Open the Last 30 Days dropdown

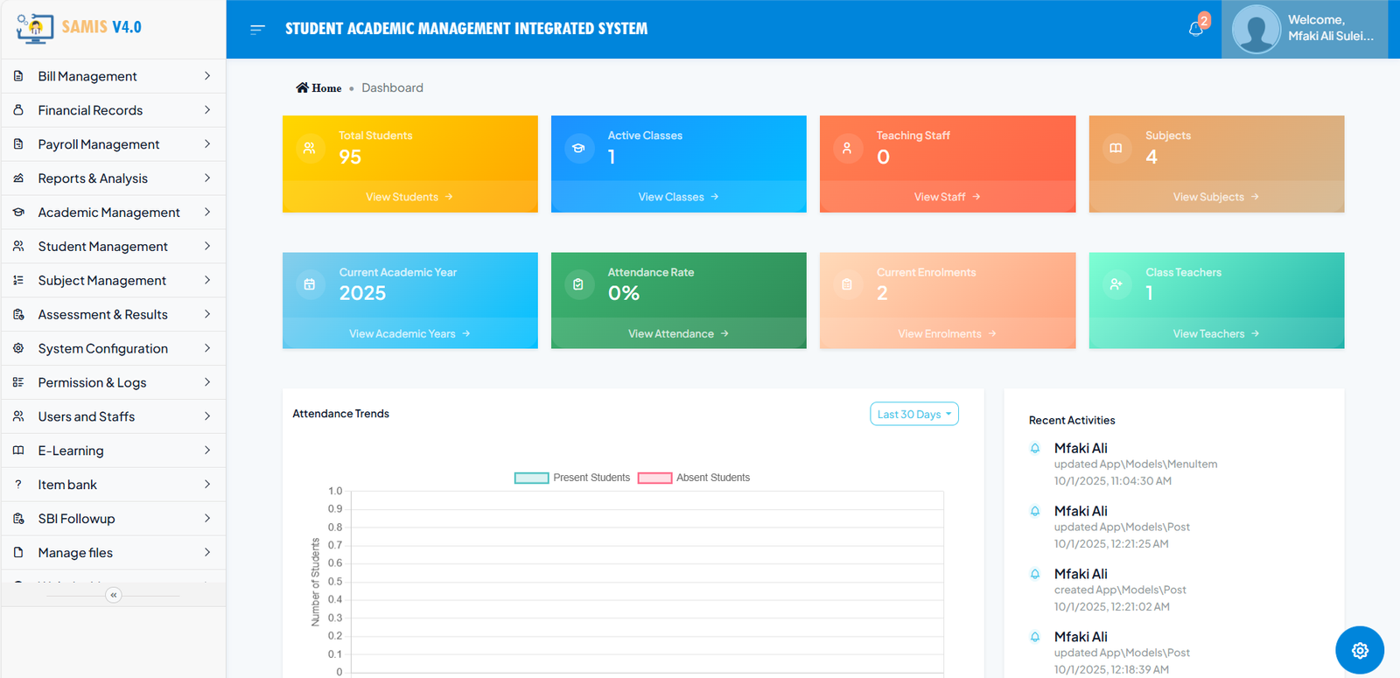[913, 414]
